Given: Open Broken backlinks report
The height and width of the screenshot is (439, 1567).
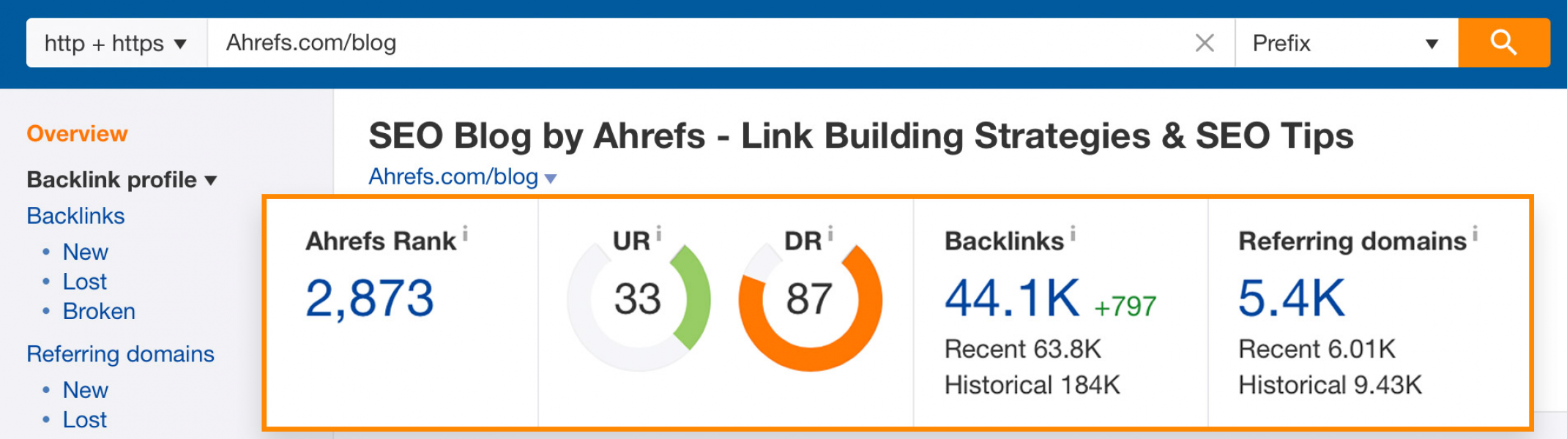Looking at the screenshot, I should pos(99,311).
